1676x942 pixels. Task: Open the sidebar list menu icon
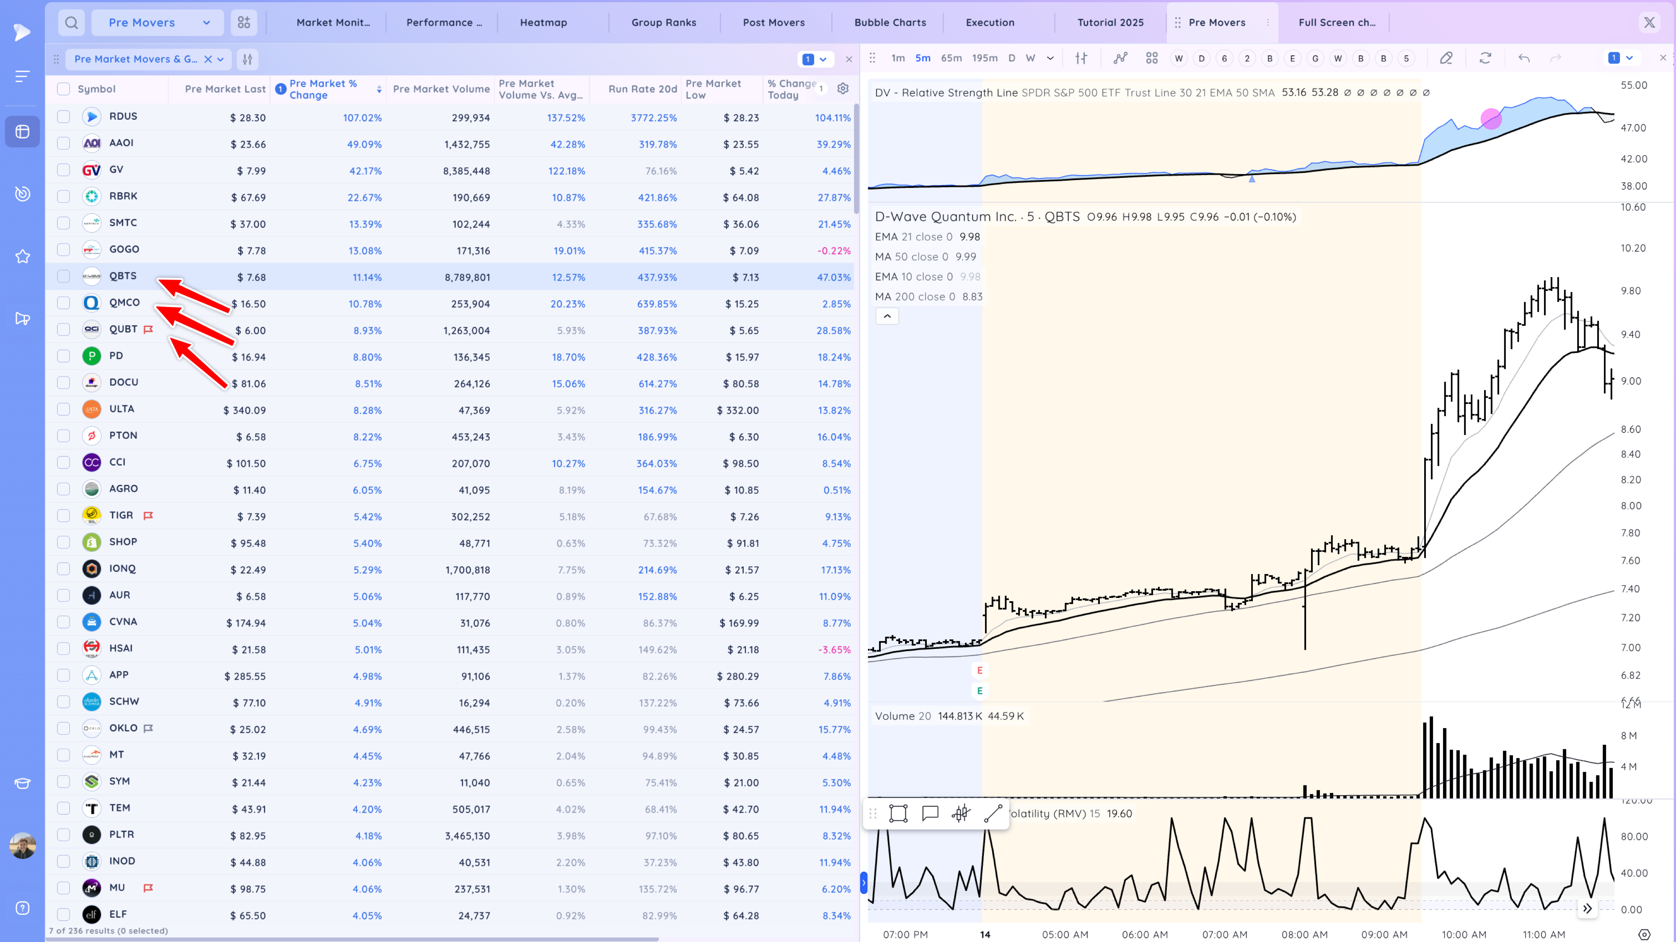[22, 77]
